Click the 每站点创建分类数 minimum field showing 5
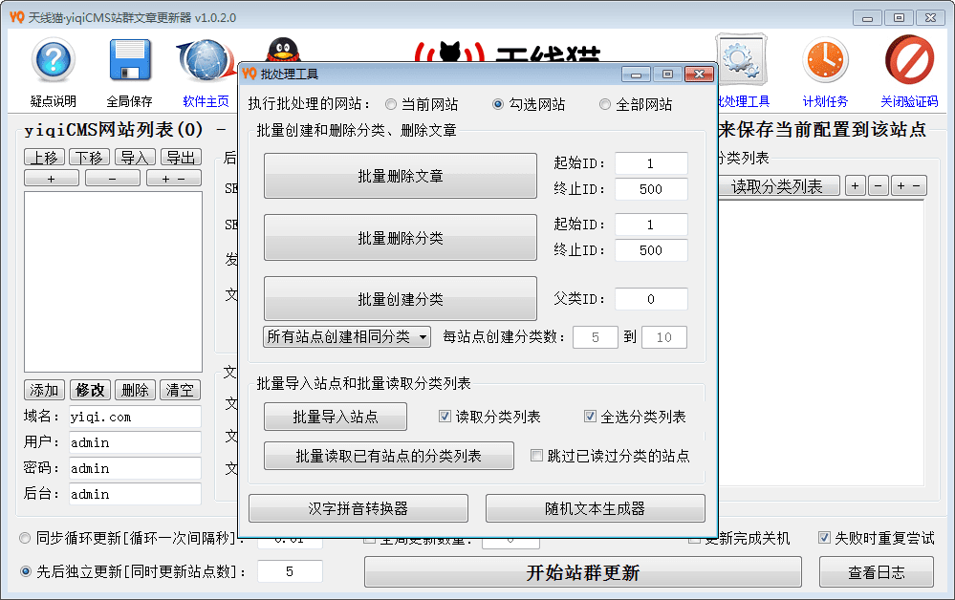 coord(595,337)
